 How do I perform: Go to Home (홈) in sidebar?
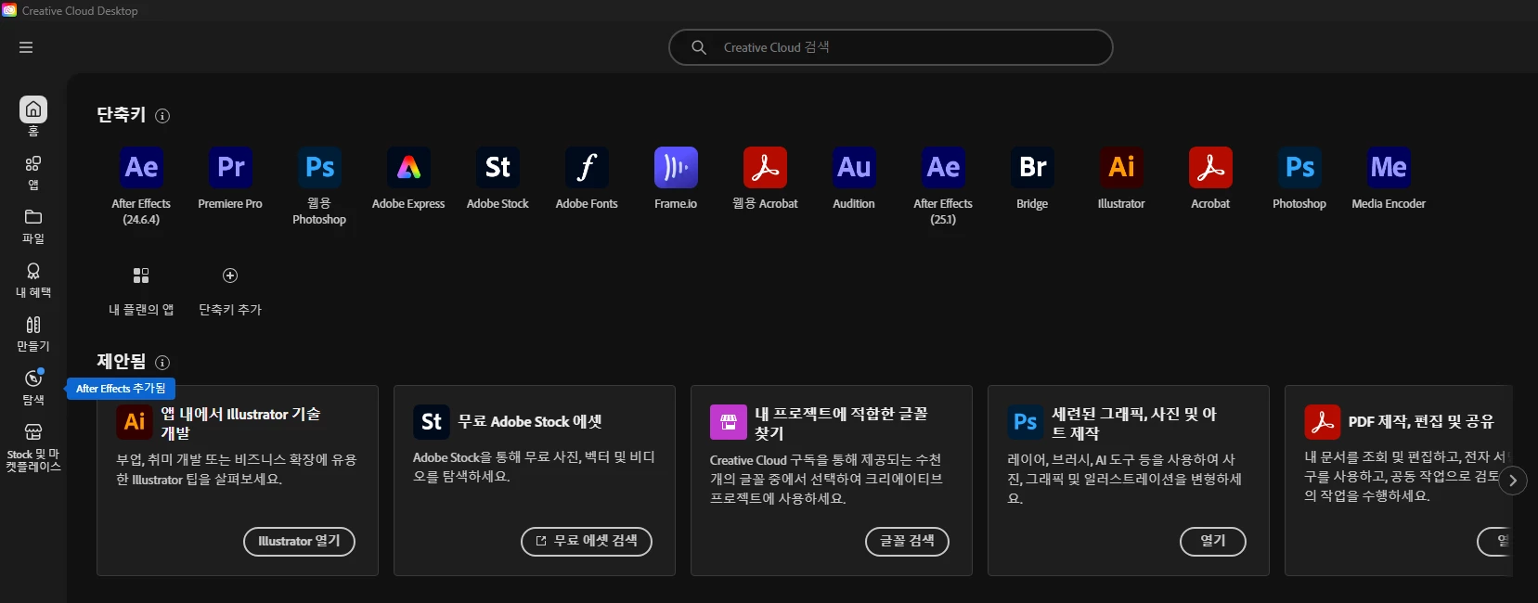click(x=33, y=117)
